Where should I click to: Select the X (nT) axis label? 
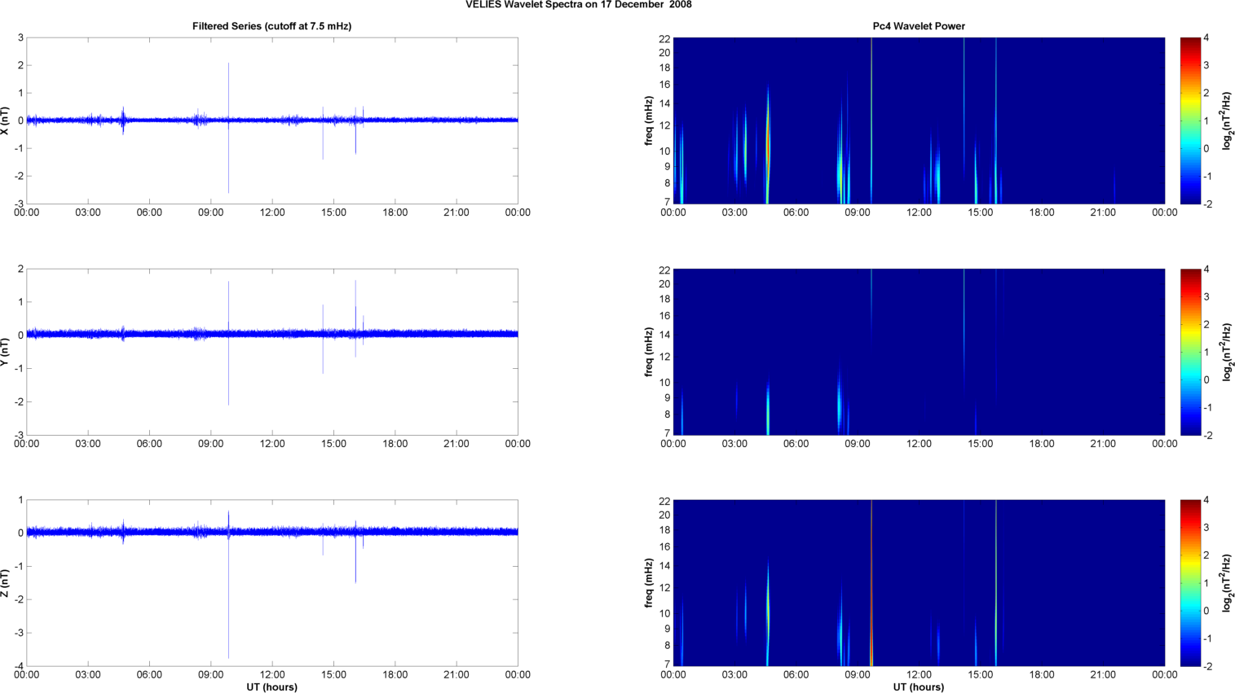tap(7, 121)
